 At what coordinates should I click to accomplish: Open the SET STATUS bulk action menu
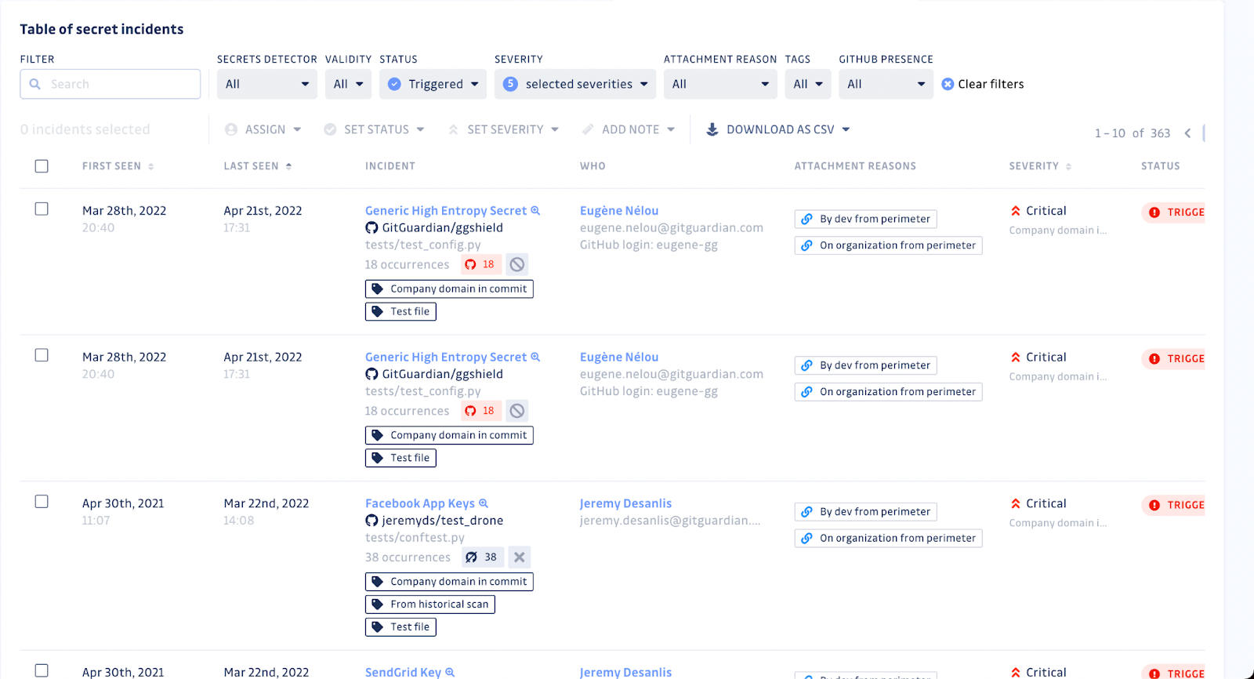pyautogui.click(x=374, y=129)
